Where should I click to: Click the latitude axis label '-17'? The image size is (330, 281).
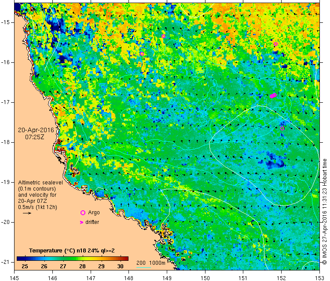click(5, 102)
